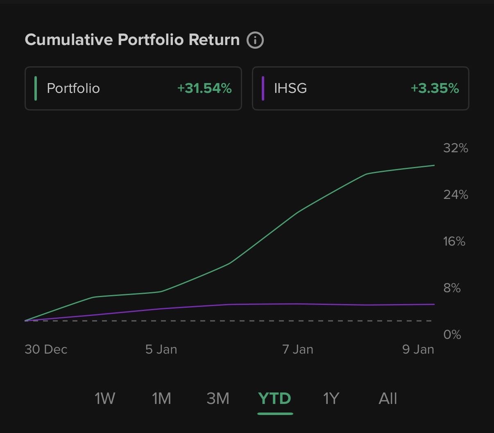
Task: Click the +3.35% IHSG return value
Action: 435,88
